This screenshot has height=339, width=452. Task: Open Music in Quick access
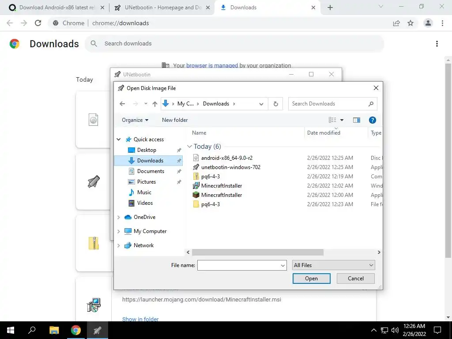144,192
